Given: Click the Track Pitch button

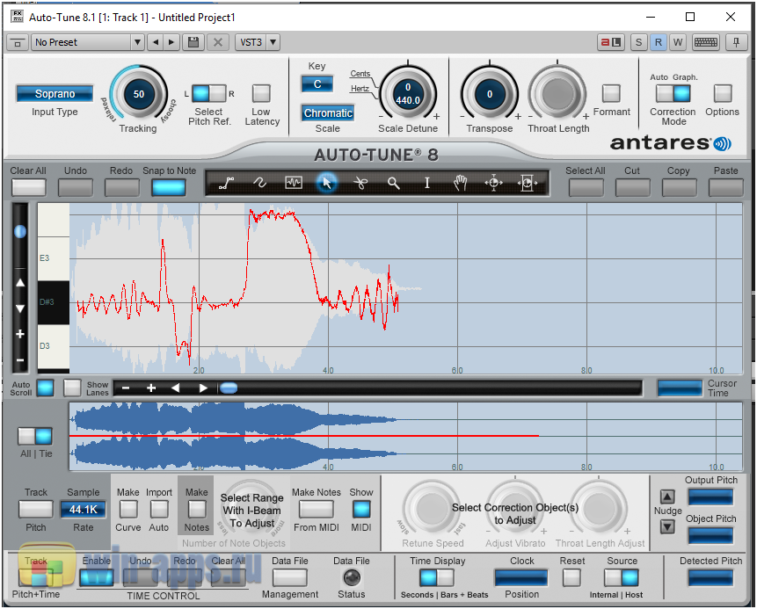Looking at the screenshot, I should pyautogui.click(x=36, y=509).
